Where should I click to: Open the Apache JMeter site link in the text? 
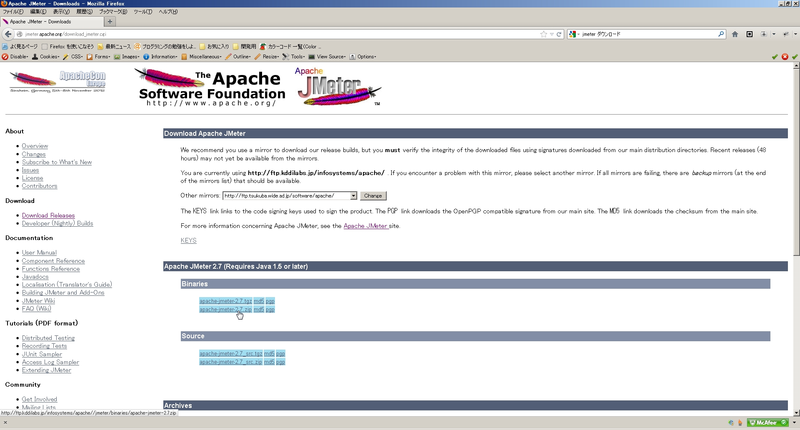(x=366, y=226)
